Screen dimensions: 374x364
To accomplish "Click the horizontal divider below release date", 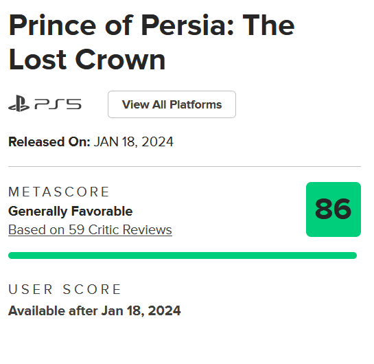I will pos(185,166).
